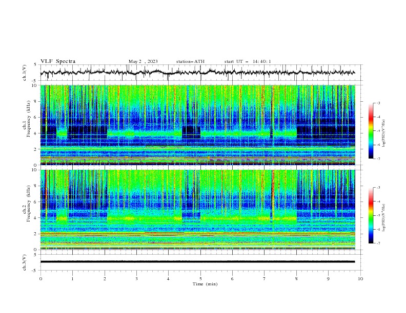This screenshot has height=313, width=406.
Task: Click the time axis tick label "7"
Action: pyautogui.click(x=265, y=279)
